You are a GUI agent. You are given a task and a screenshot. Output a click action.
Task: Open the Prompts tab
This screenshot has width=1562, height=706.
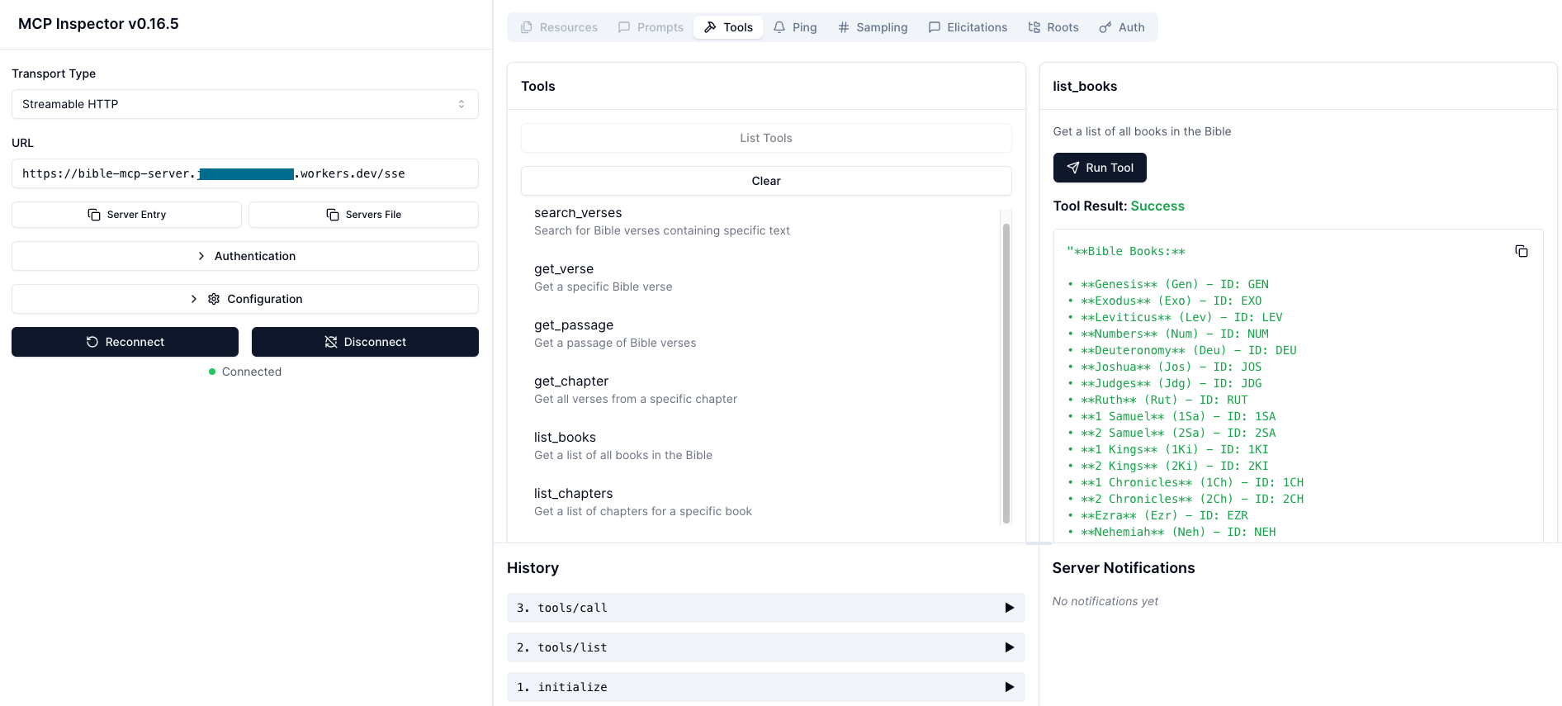pos(651,27)
